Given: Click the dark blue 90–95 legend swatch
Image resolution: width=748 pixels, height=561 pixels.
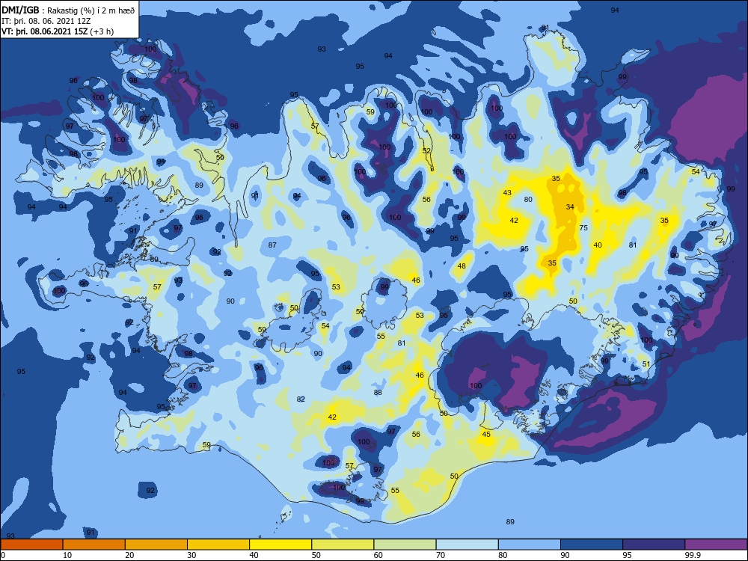Looking at the screenshot, I should (x=592, y=545).
